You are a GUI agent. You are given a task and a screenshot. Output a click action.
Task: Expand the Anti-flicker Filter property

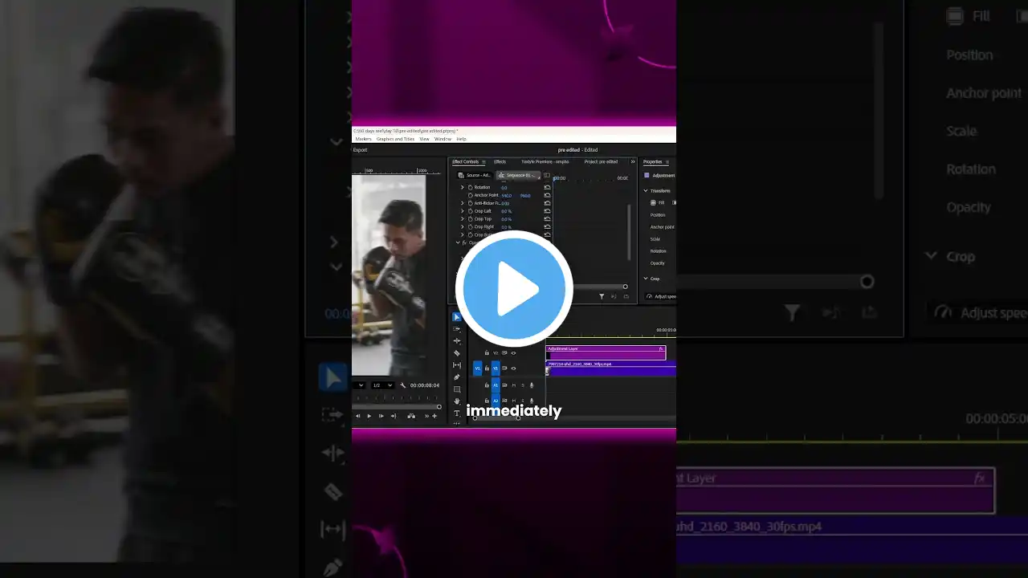click(463, 203)
